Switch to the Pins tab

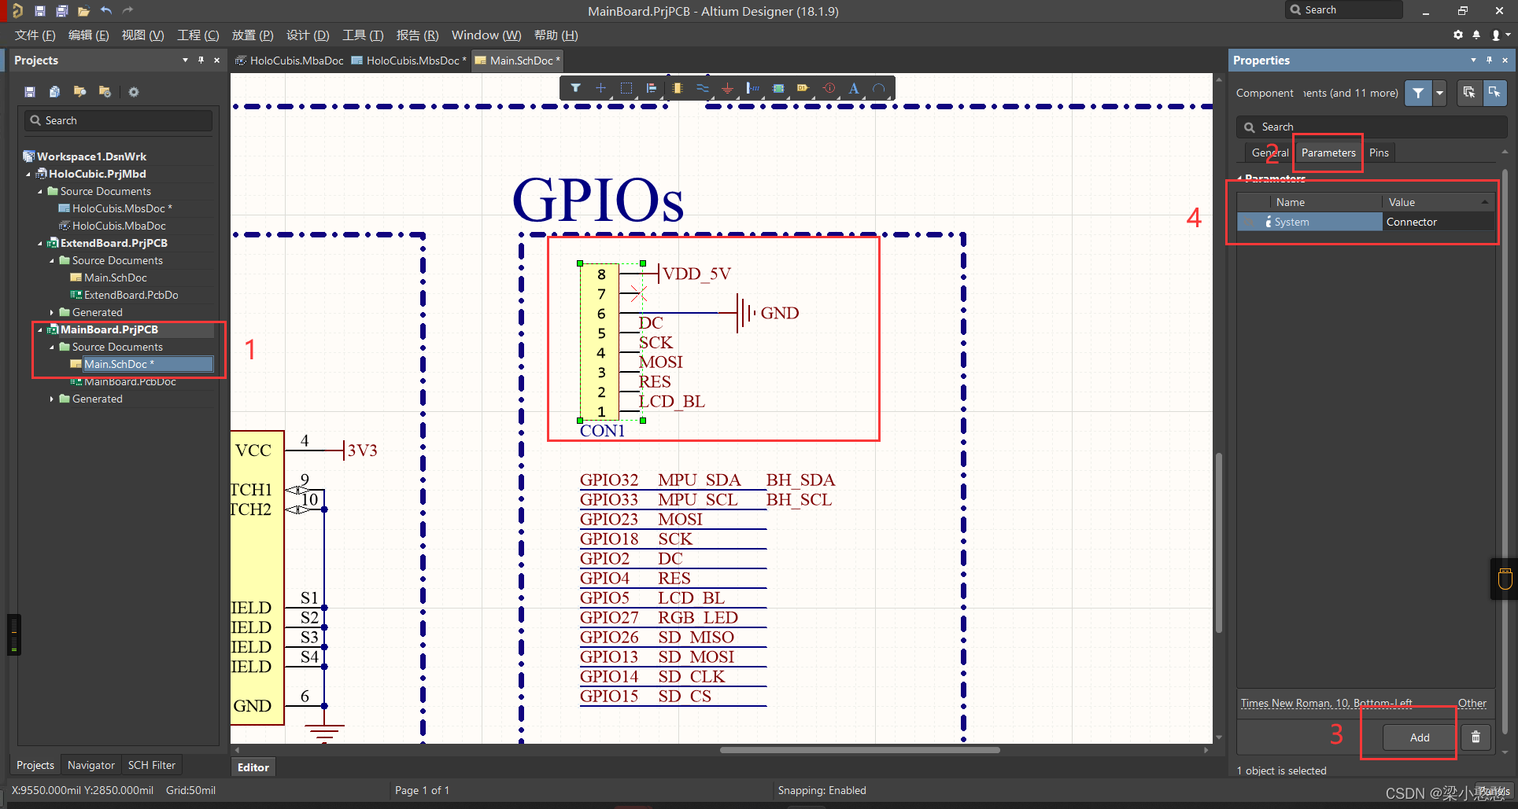[1379, 153]
